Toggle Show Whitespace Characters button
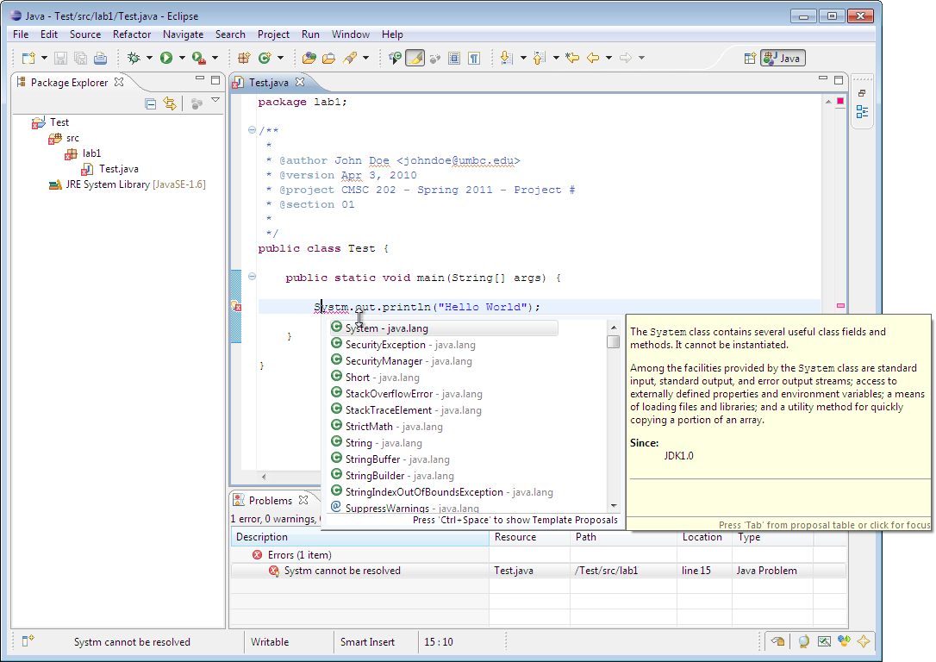This screenshot has width=936, height=662. point(474,58)
